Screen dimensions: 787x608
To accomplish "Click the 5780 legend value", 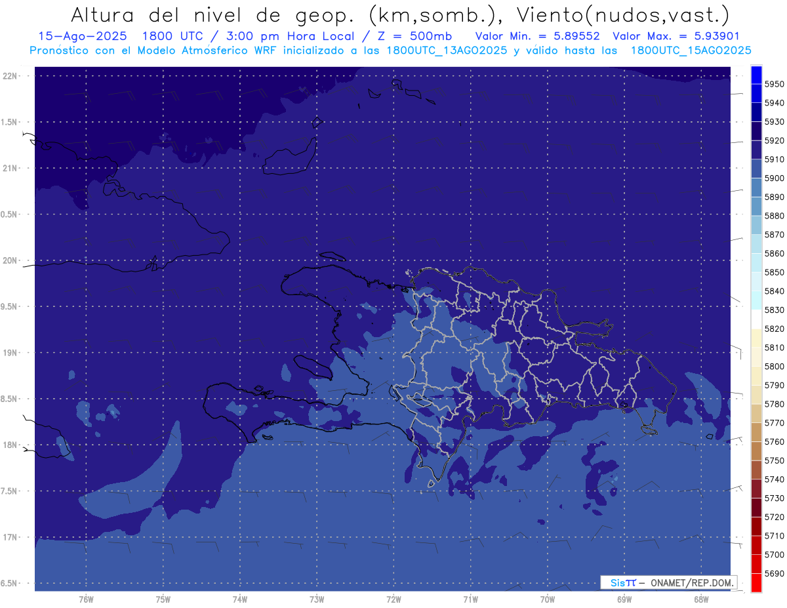I will click(x=774, y=404).
